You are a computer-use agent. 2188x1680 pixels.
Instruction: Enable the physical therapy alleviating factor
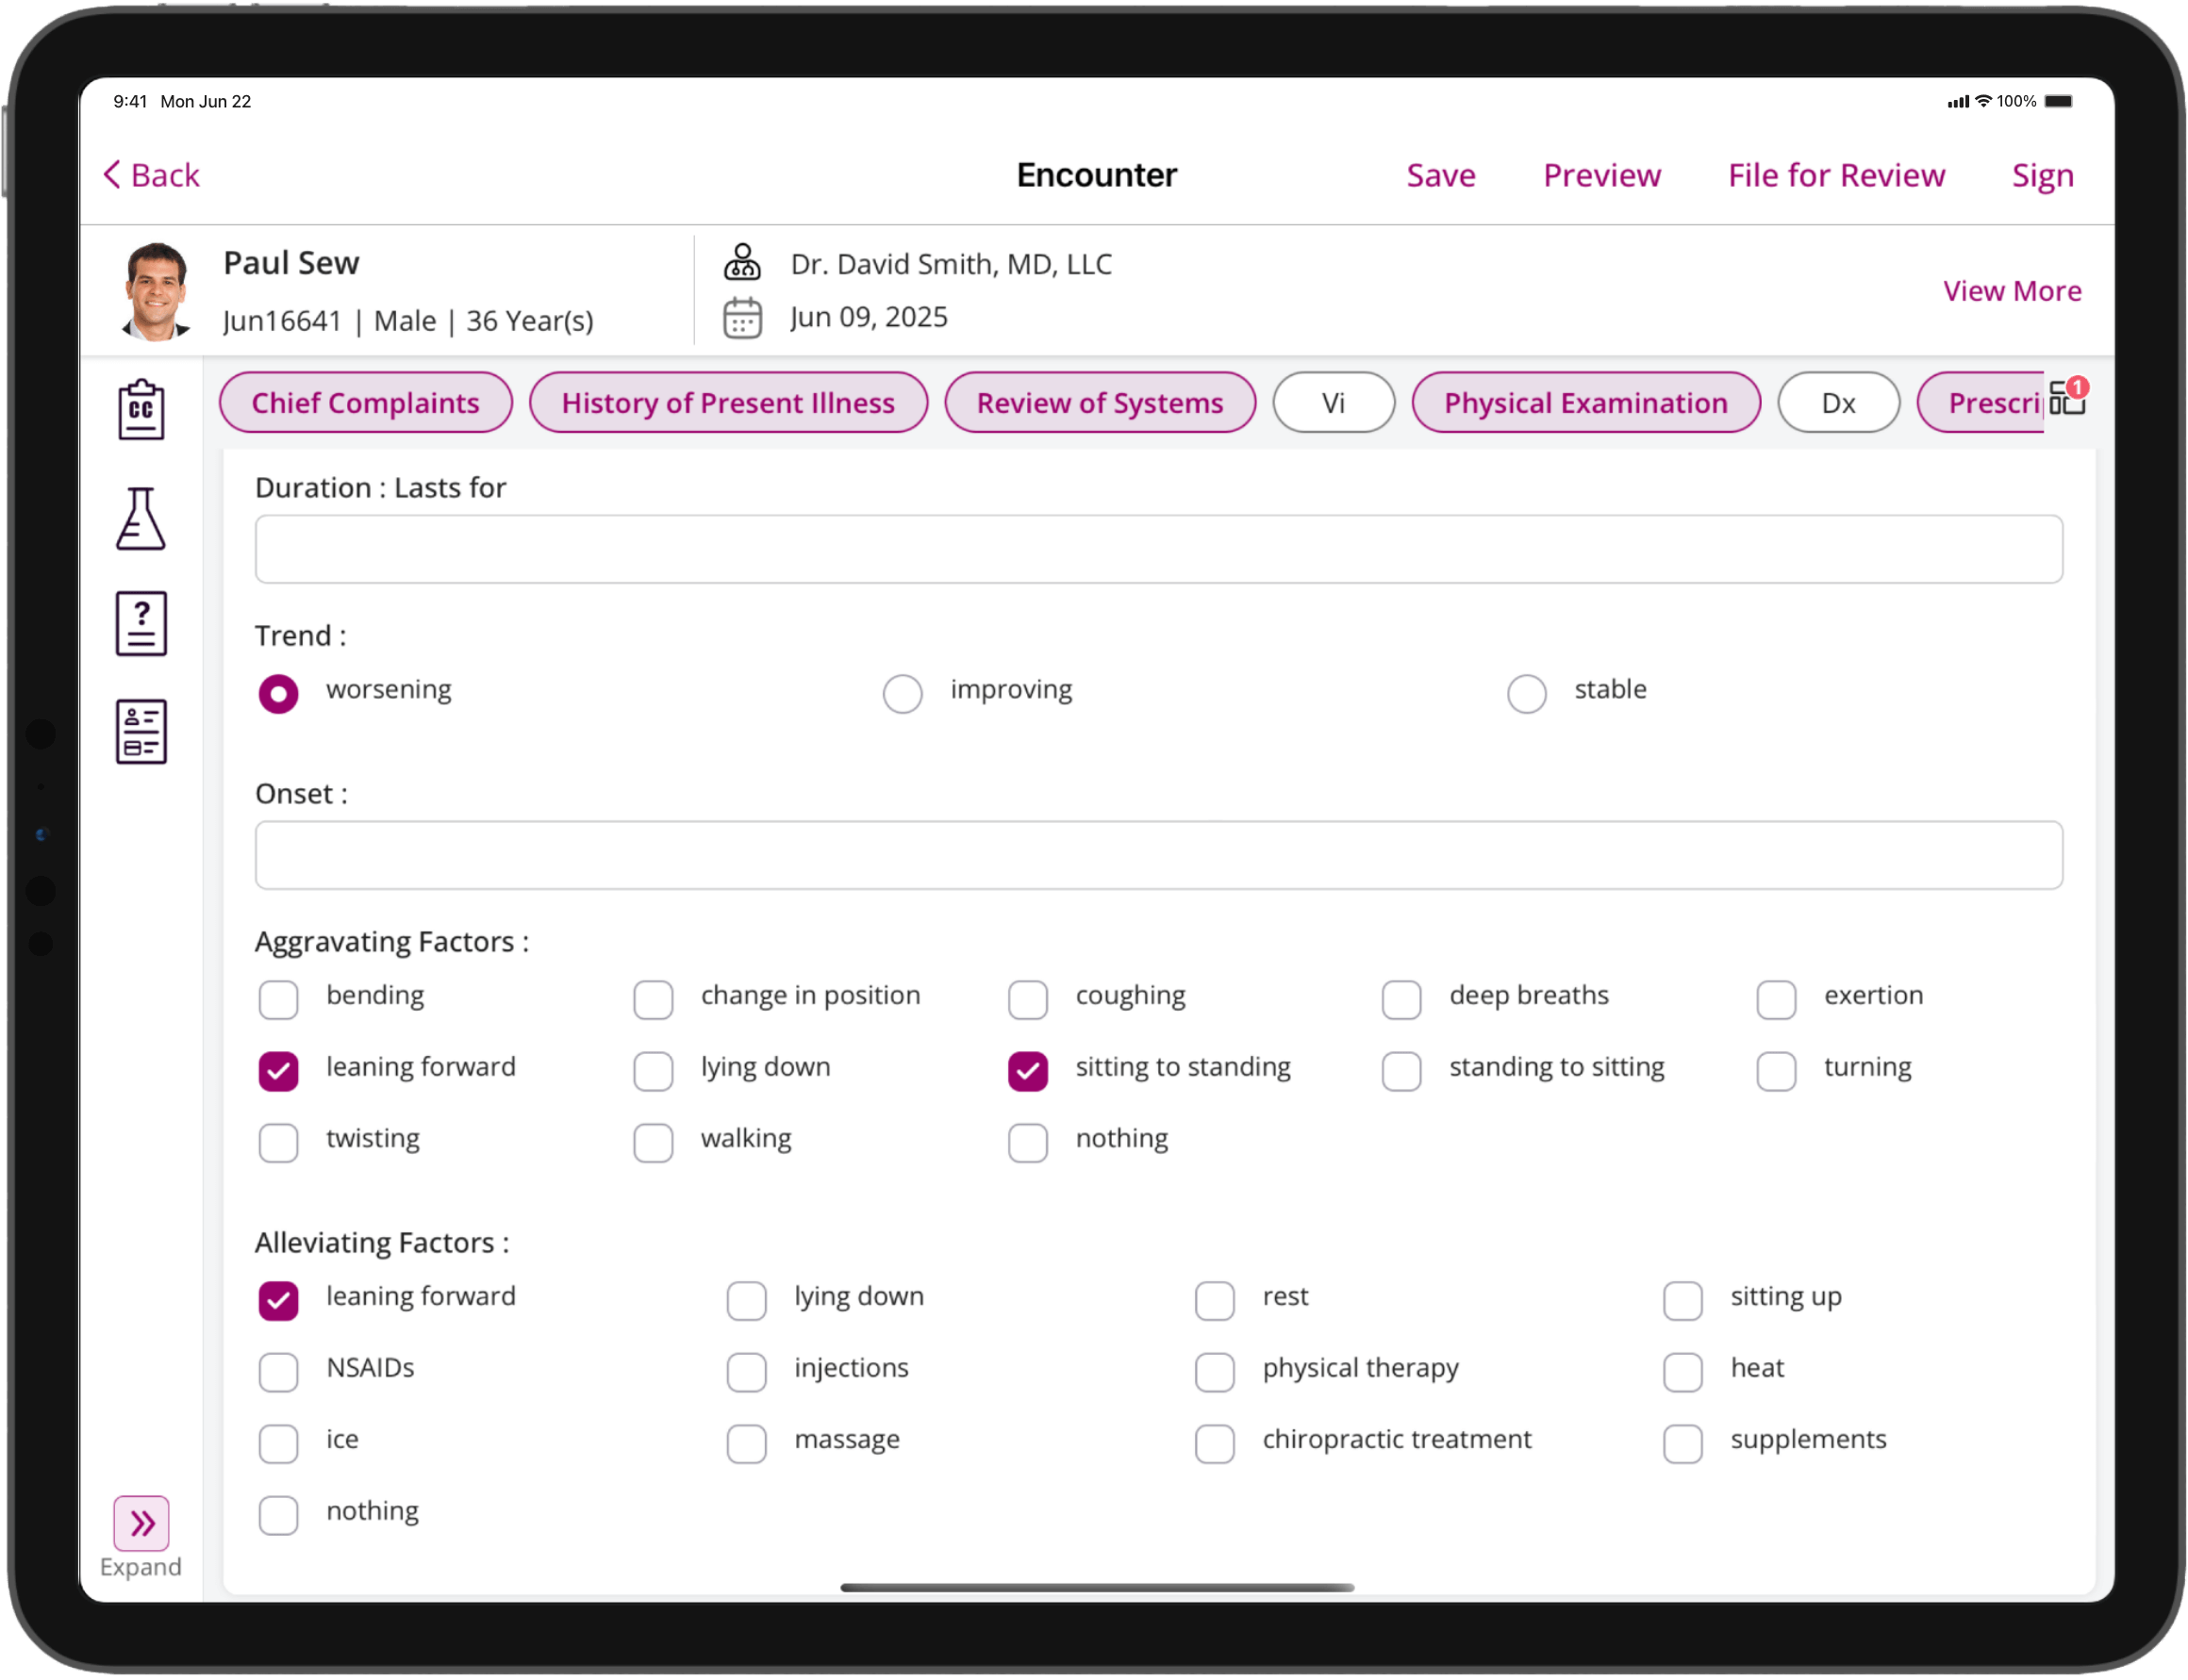click(x=1215, y=1372)
